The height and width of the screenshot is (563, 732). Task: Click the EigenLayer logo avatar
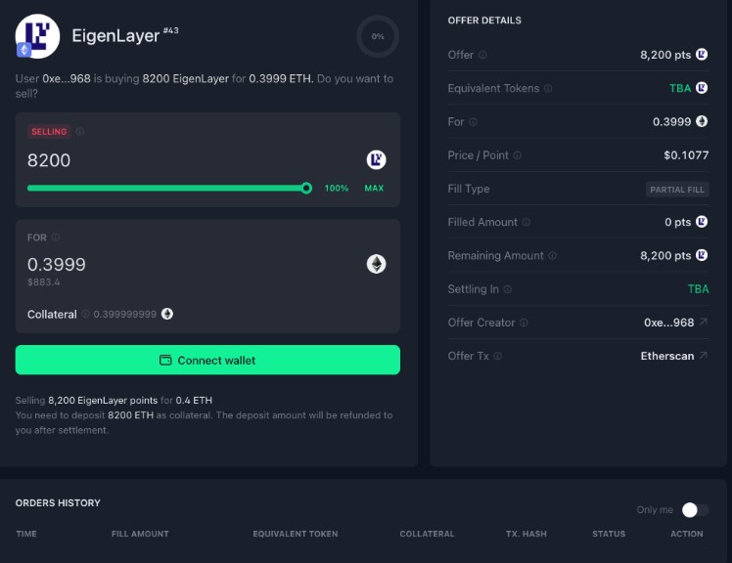37,36
